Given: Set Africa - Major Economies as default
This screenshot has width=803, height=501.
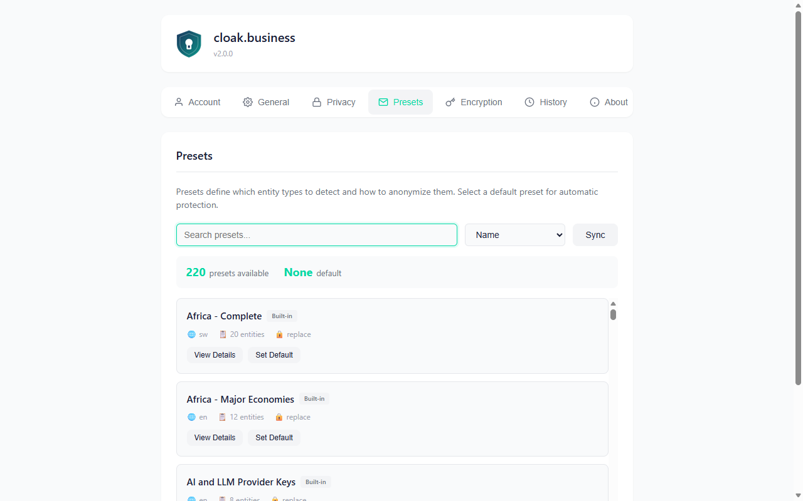Looking at the screenshot, I should tap(274, 438).
